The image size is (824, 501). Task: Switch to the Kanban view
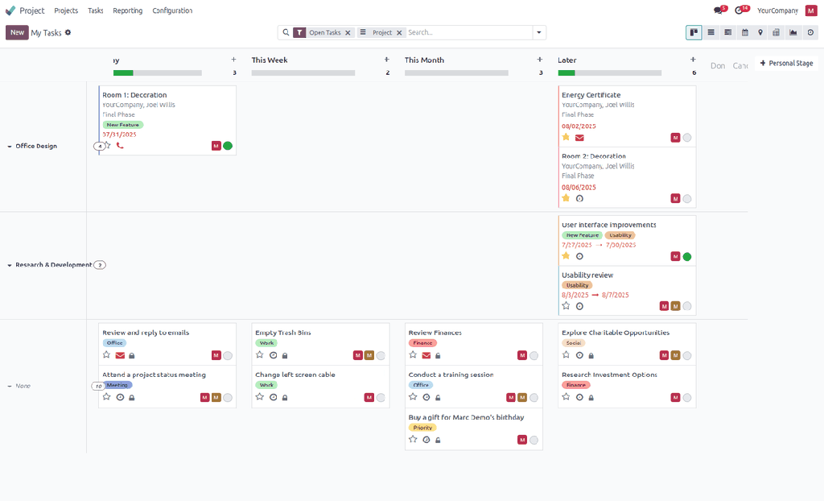694,33
